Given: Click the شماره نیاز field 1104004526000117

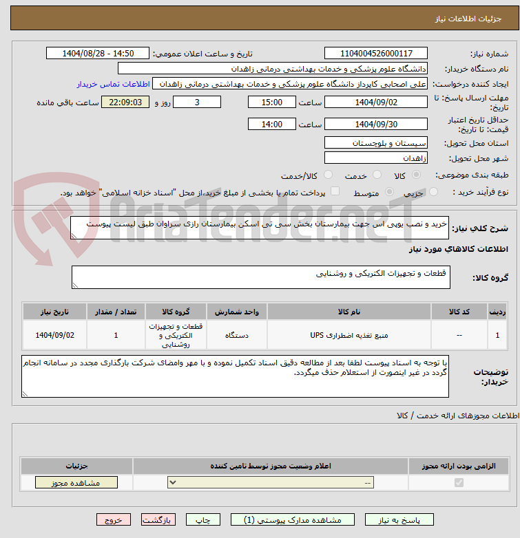Looking at the screenshot, I should [376, 53].
